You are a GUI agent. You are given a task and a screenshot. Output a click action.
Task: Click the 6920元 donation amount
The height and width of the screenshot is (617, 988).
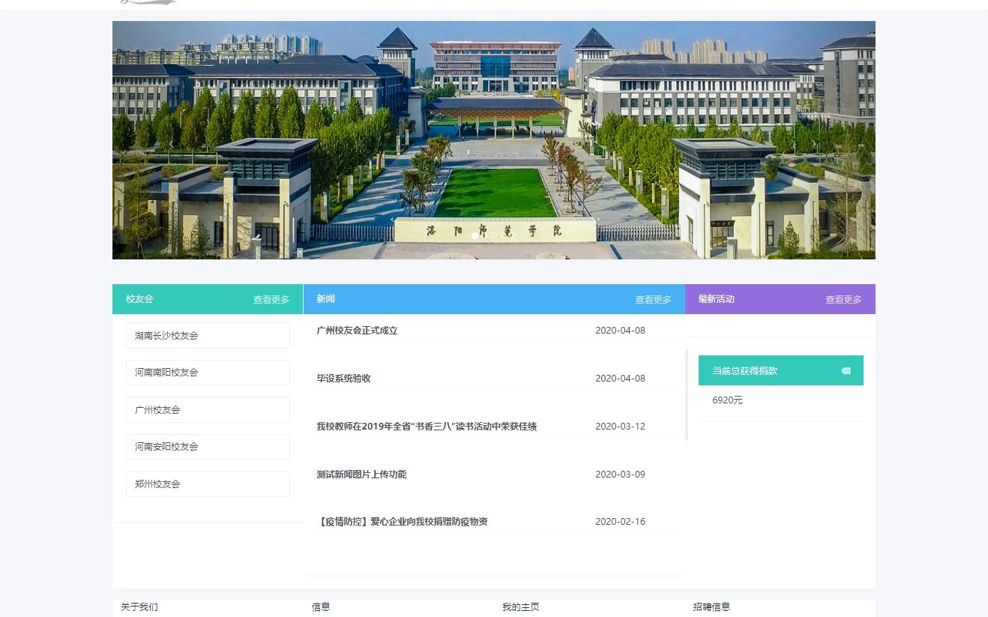(727, 400)
